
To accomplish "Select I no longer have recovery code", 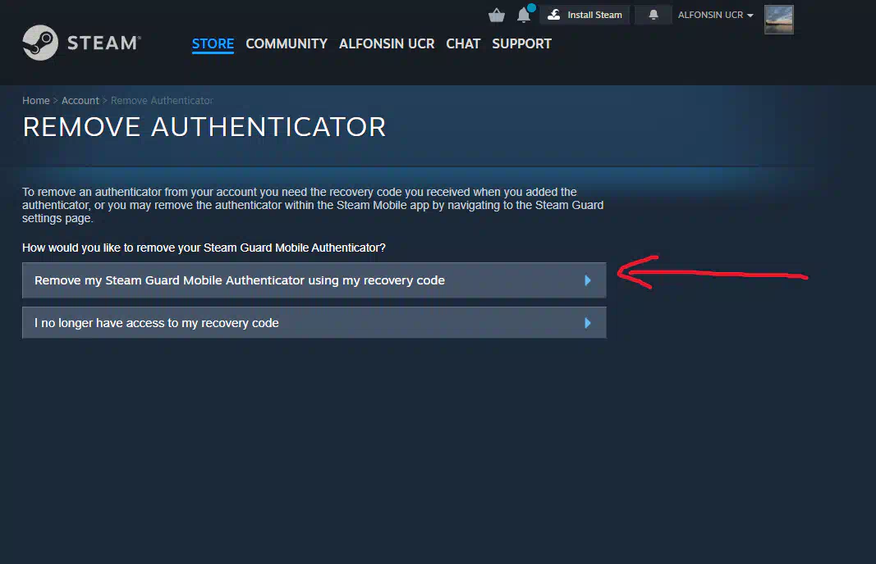I will (157, 323).
